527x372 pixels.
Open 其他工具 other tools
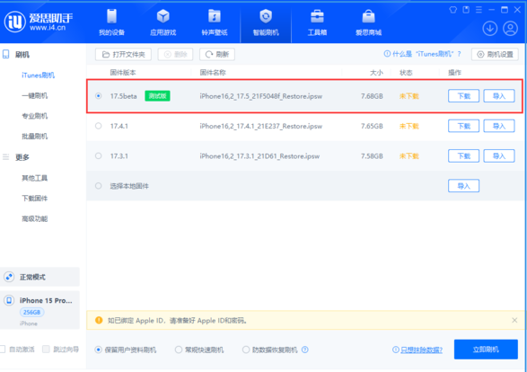click(35, 178)
